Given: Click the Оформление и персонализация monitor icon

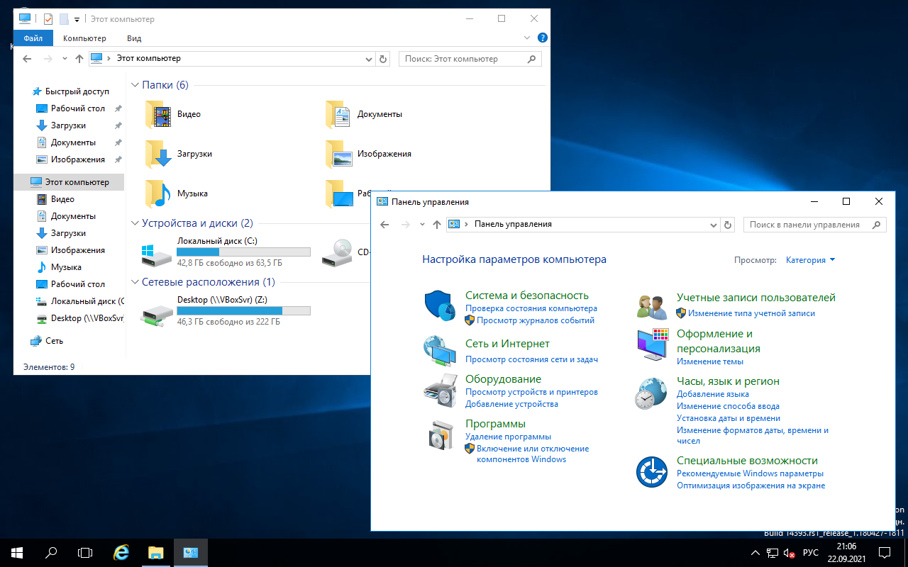Looking at the screenshot, I should [652, 344].
